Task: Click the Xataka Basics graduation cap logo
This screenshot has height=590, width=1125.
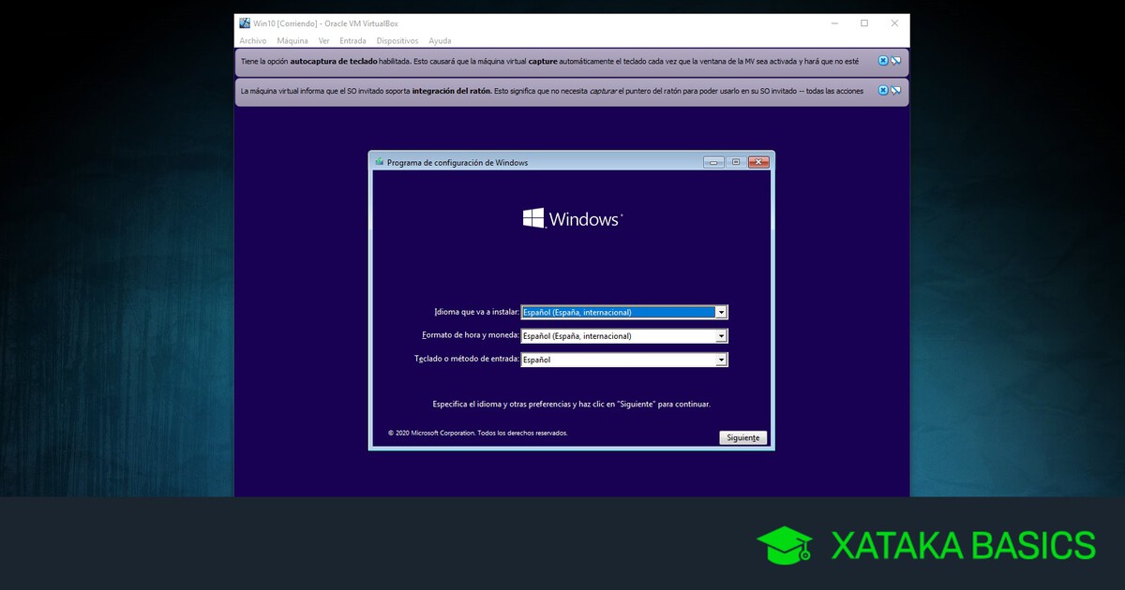Action: (784, 545)
